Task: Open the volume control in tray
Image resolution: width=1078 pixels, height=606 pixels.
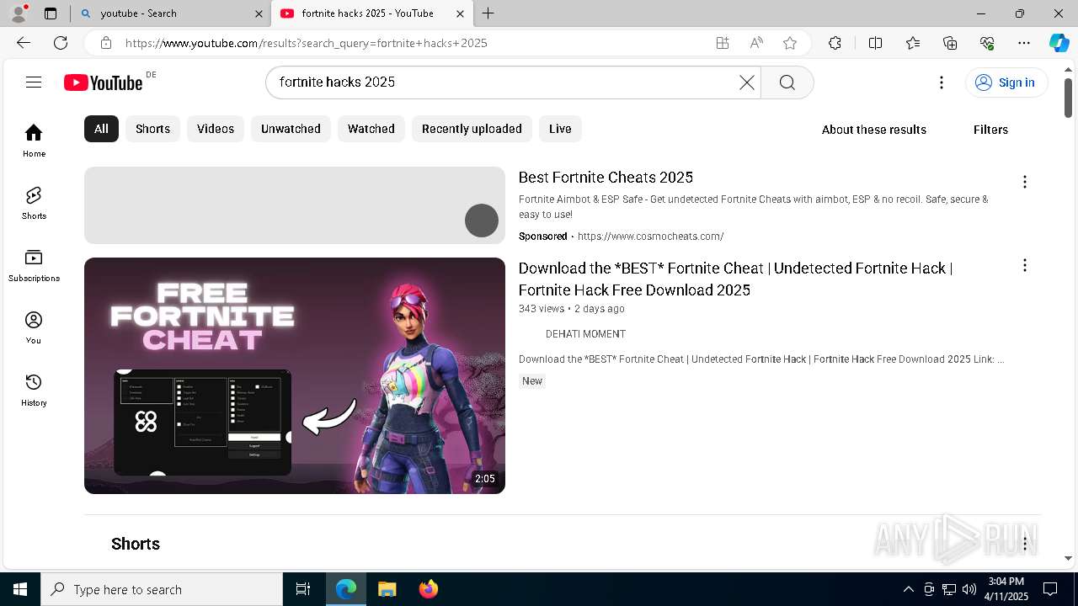Action: 969,589
